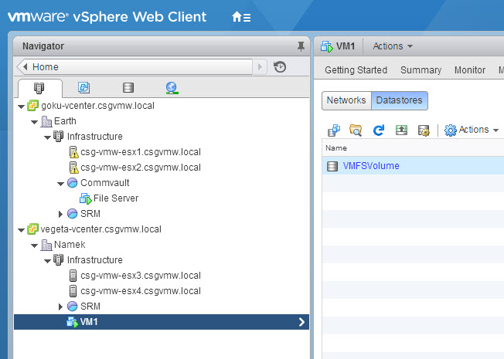This screenshot has width=504, height=359.
Task: Click the csg-vmw-esx2 host warning icon
Action: [74, 168]
